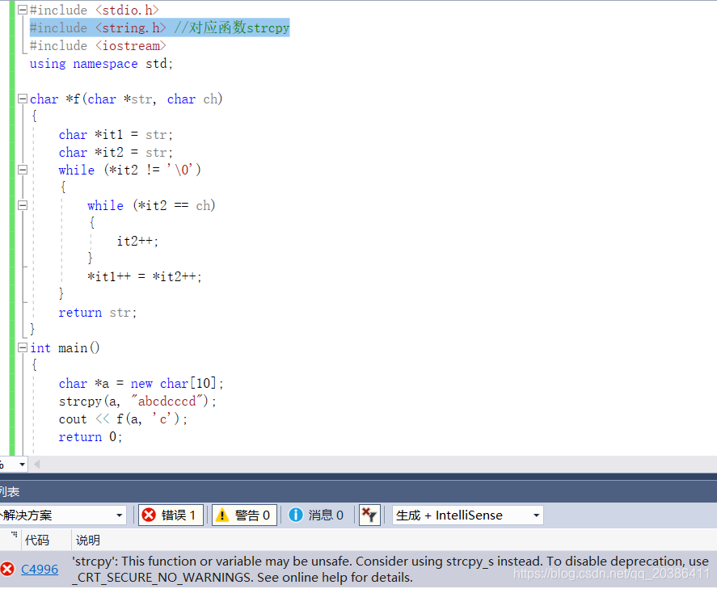This screenshot has width=717, height=589.
Task: Collapse the char *f function fold marker
Action: 23,99
